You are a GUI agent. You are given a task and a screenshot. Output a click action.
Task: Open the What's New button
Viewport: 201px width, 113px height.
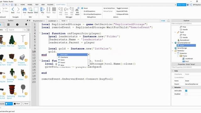tap(182, 5)
